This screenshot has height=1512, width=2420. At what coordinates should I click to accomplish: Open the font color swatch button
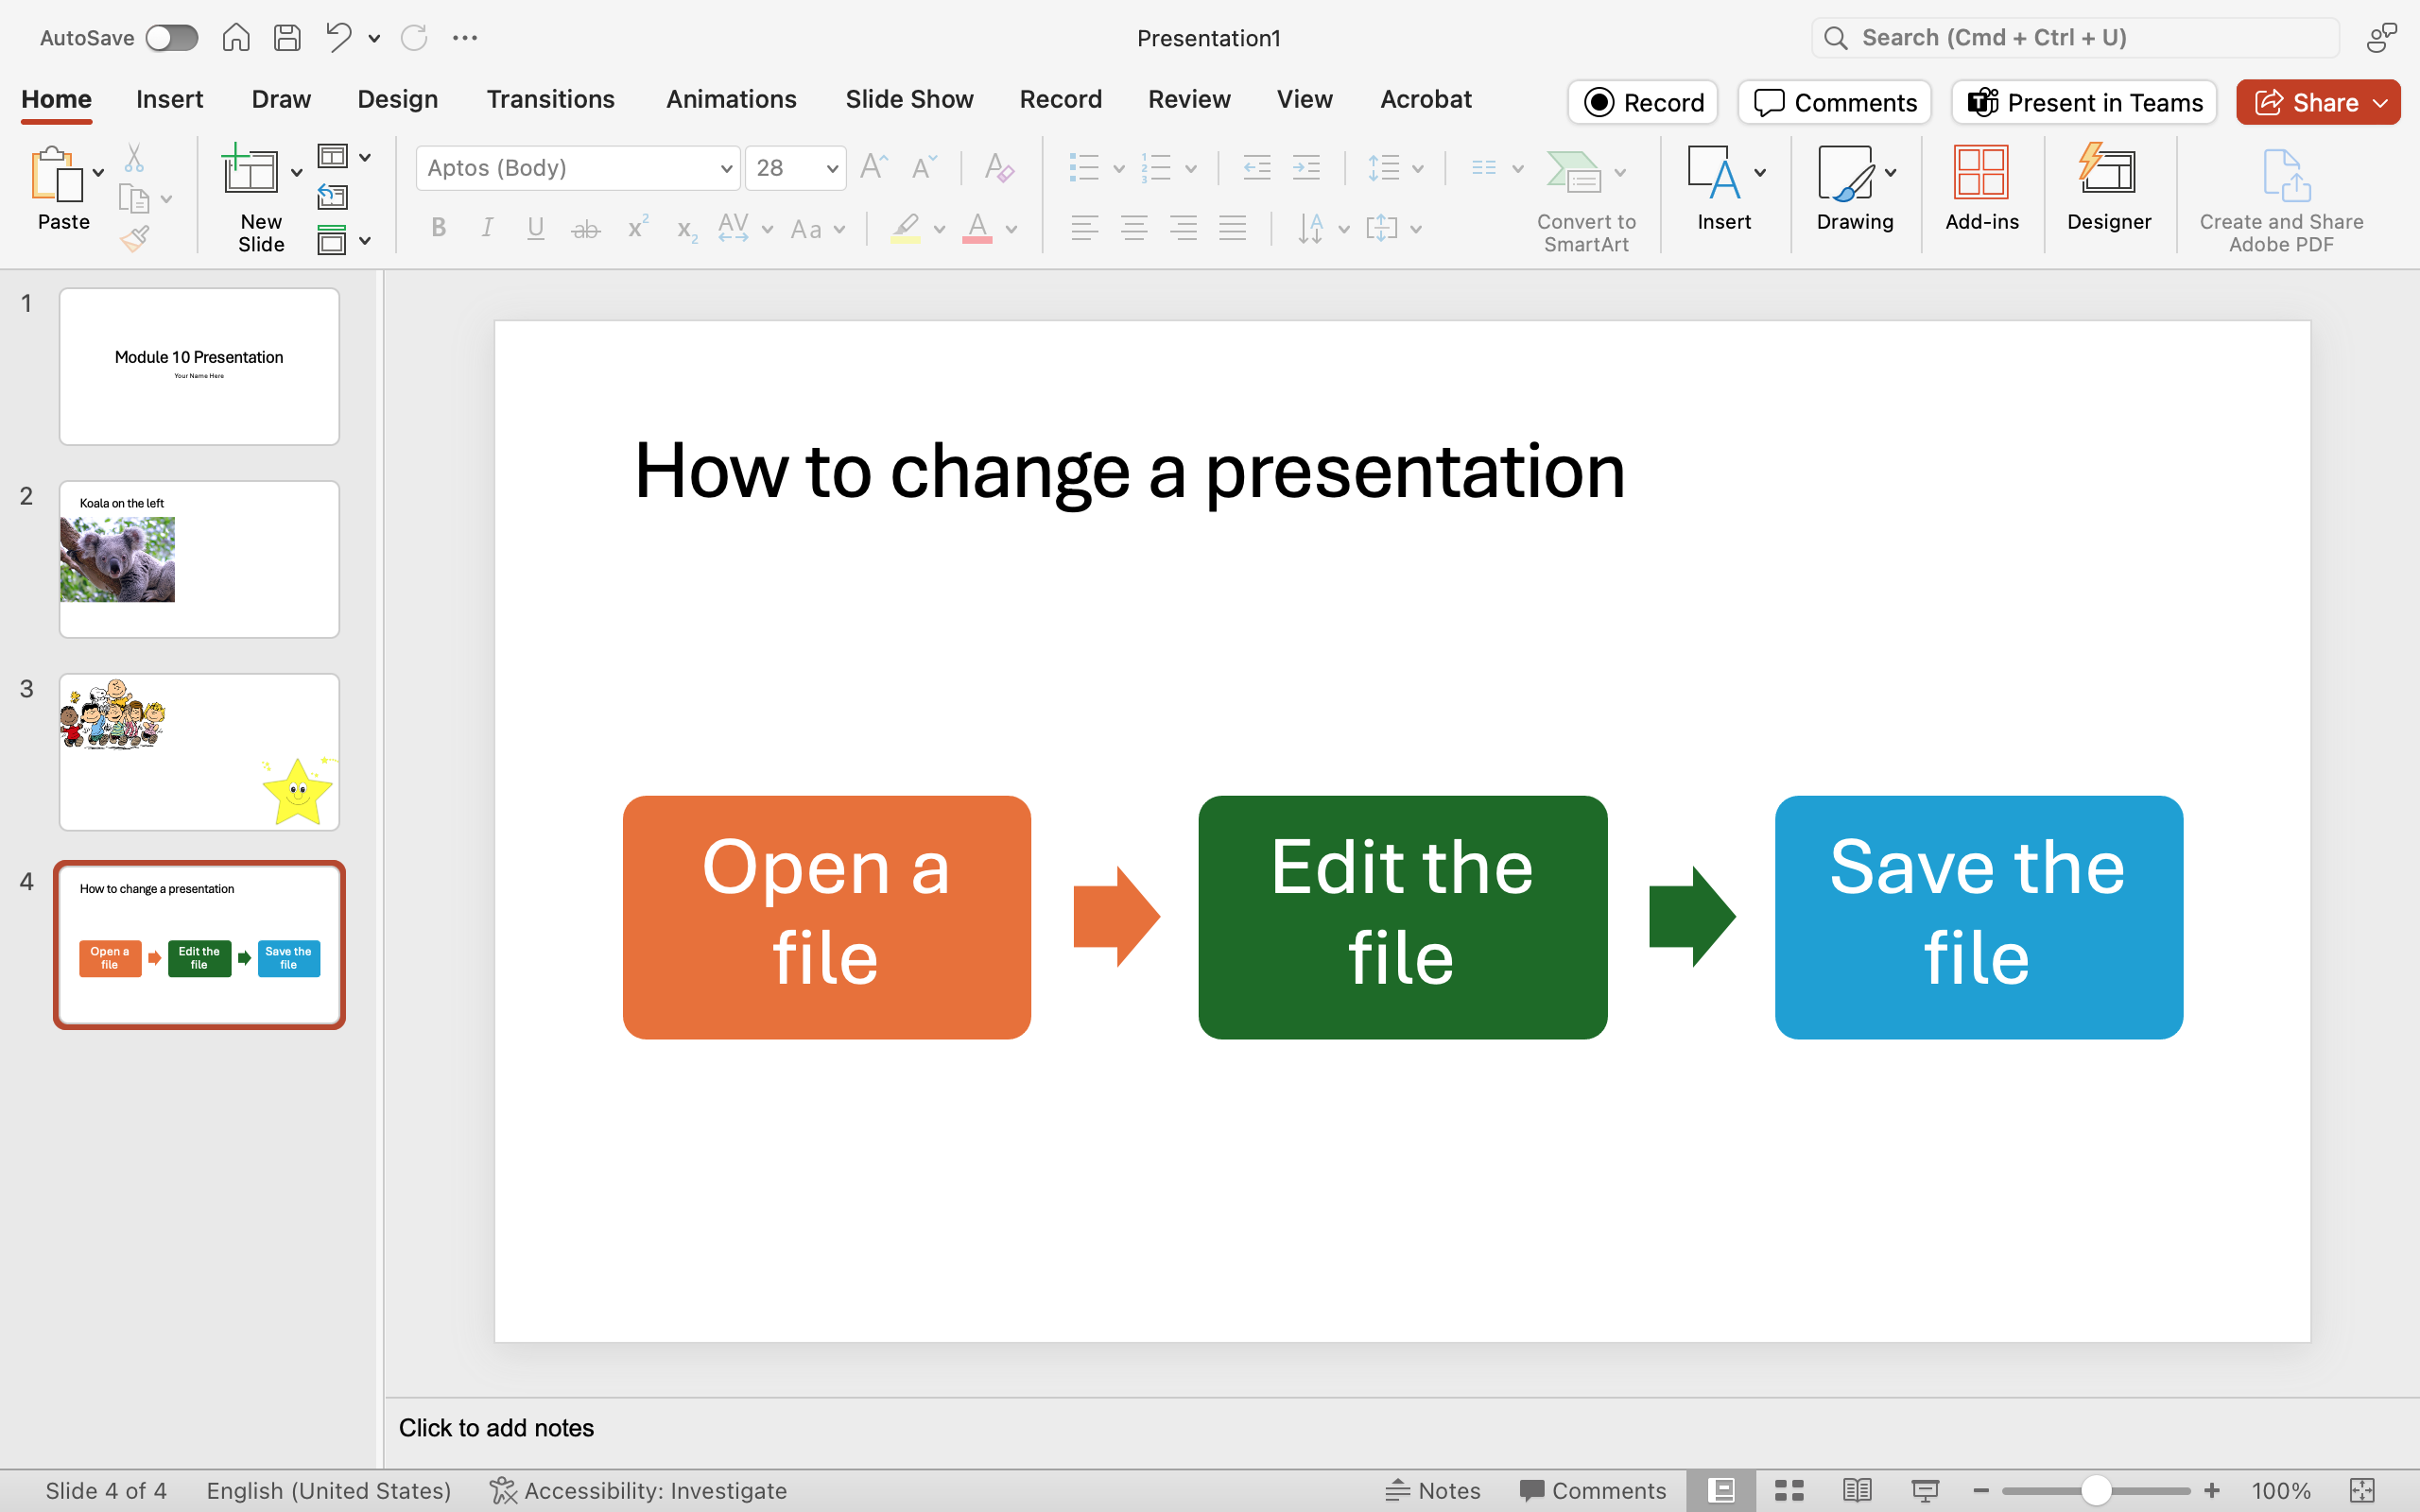(977, 229)
